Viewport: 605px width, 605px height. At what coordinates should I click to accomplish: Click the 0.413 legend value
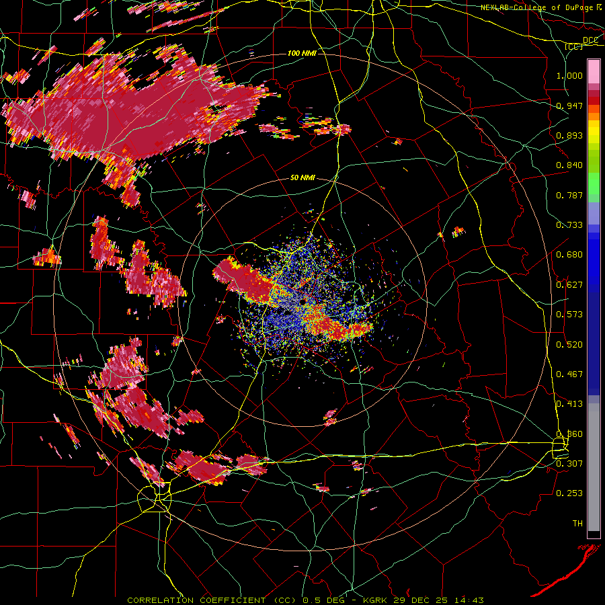pos(569,404)
